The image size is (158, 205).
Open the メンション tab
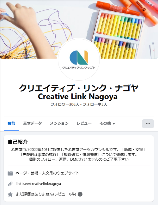(x=59, y=123)
